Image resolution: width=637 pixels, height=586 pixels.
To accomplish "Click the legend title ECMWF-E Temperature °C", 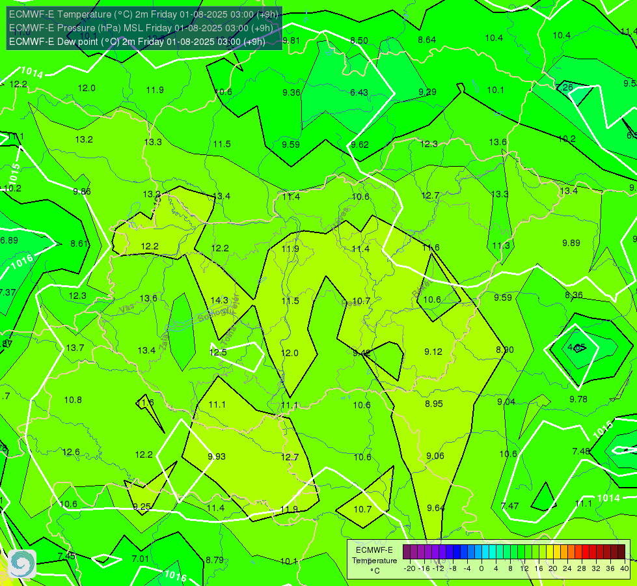I will click(x=374, y=561).
